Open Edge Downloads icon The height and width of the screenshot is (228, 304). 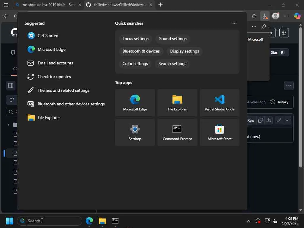click(x=265, y=16)
